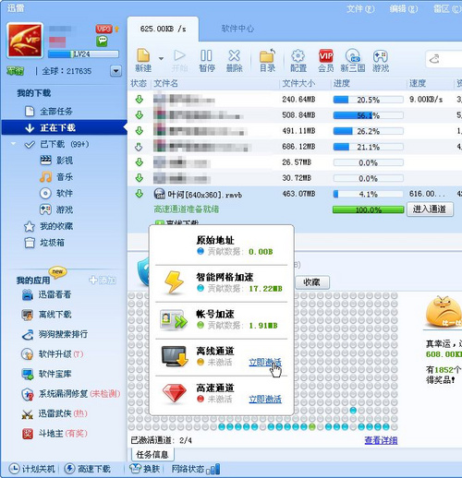Click the VIP user avatar
Viewport: 462px width, 478px height.
(x=25, y=40)
